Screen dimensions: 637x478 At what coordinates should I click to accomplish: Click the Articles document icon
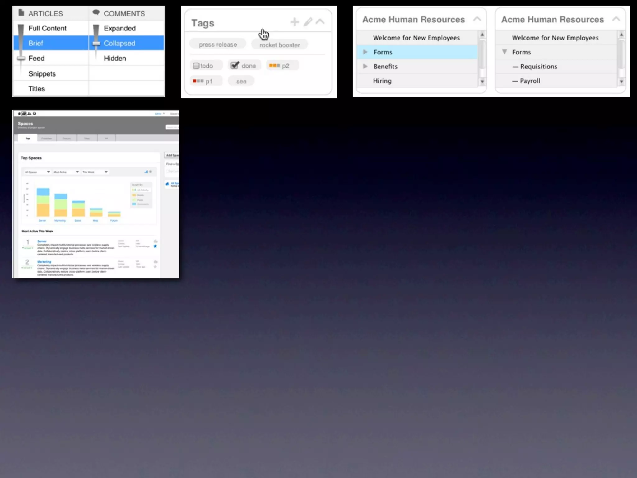21,13
